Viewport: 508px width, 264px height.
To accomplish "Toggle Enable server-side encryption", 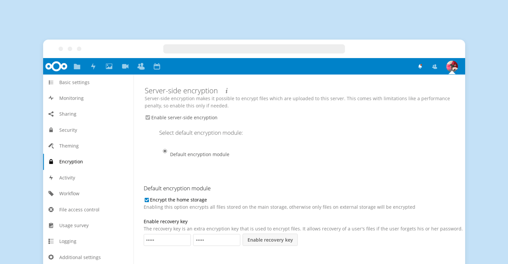I will tap(147, 117).
